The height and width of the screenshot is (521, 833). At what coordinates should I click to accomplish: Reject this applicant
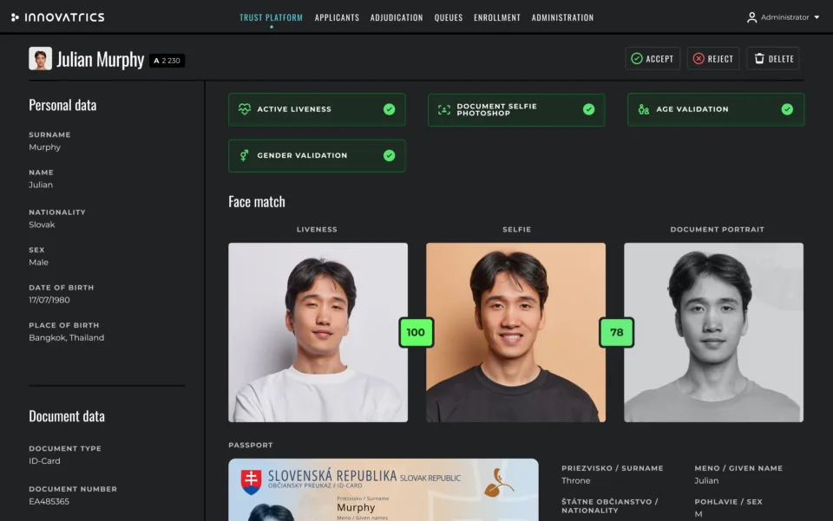[x=713, y=58]
